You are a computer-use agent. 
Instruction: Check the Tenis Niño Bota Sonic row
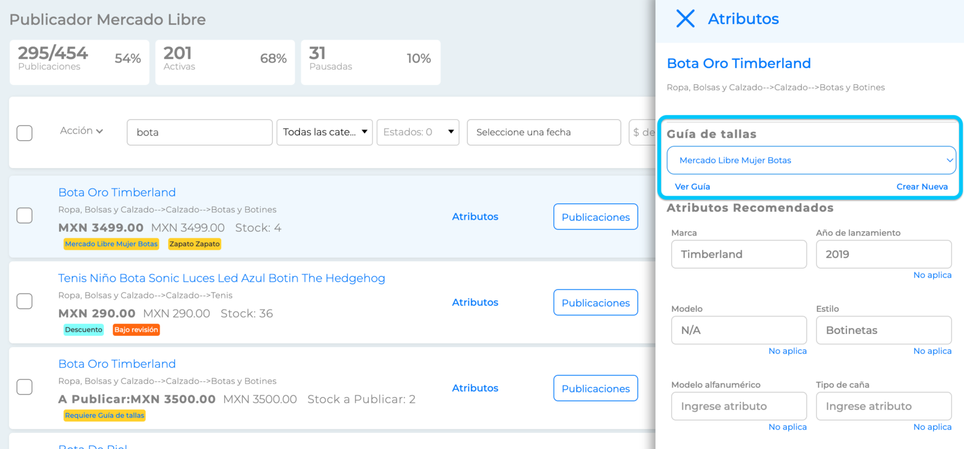pyautogui.click(x=25, y=301)
